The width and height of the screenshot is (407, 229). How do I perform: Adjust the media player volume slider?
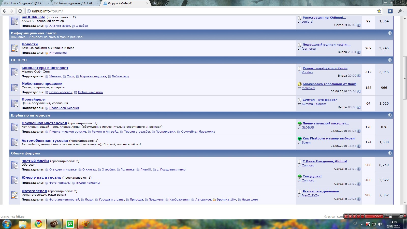390,217
